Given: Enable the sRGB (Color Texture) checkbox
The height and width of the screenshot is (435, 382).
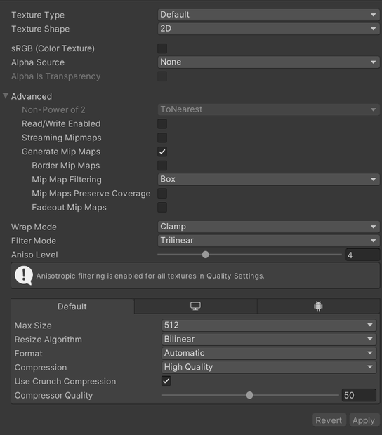Looking at the screenshot, I should click(x=162, y=48).
